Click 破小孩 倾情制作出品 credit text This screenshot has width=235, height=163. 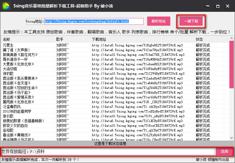(212, 160)
